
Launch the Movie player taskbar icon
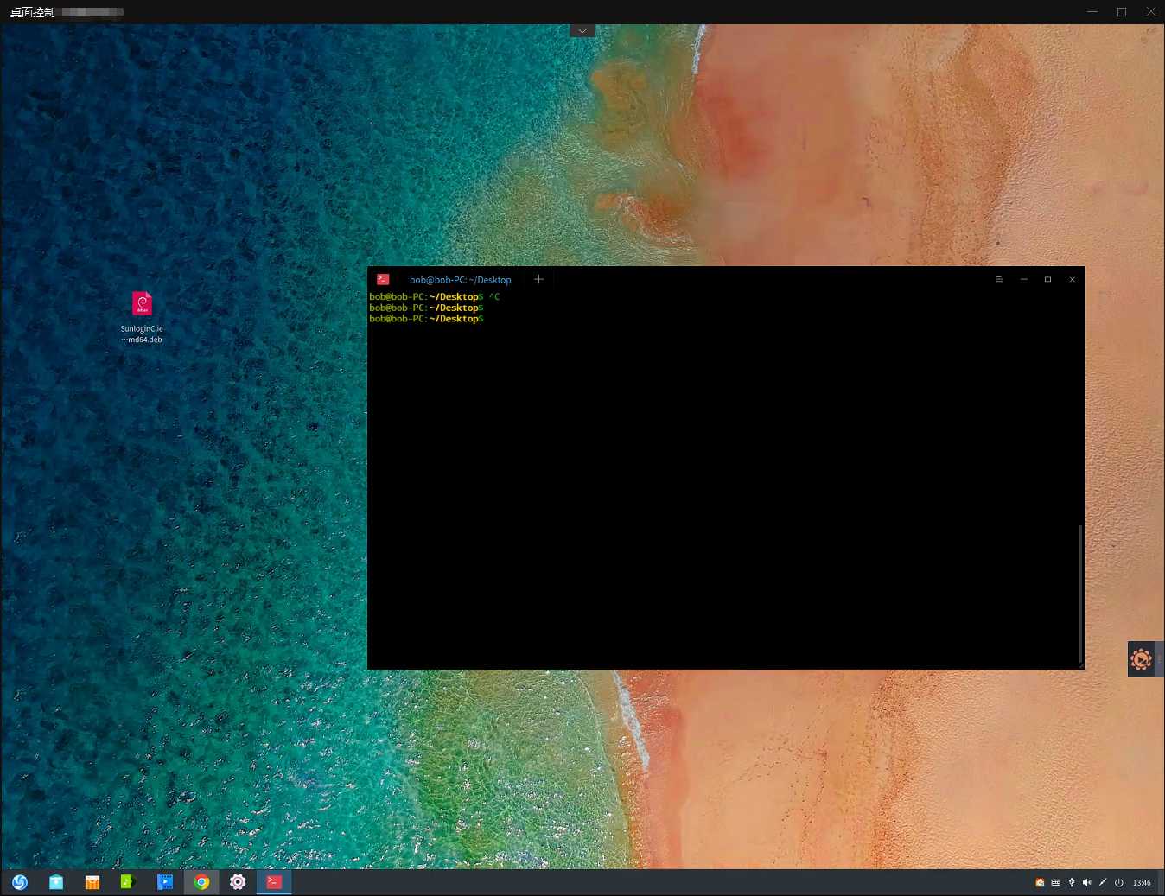pos(164,882)
